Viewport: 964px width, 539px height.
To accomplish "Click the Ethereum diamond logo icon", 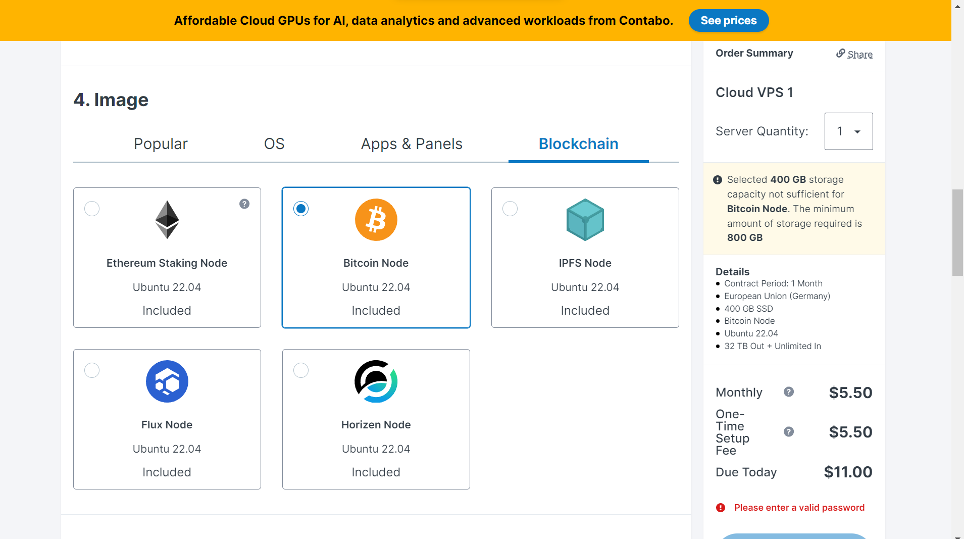I will point(167,220).
